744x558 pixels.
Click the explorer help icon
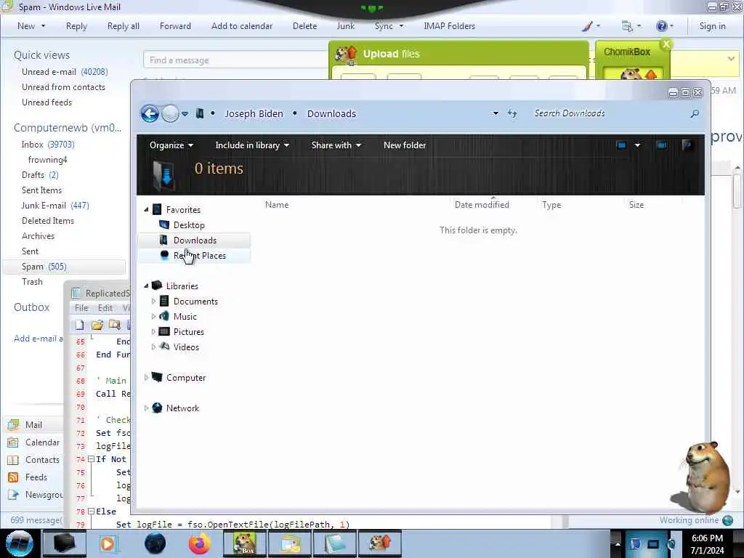pos(687,145)
